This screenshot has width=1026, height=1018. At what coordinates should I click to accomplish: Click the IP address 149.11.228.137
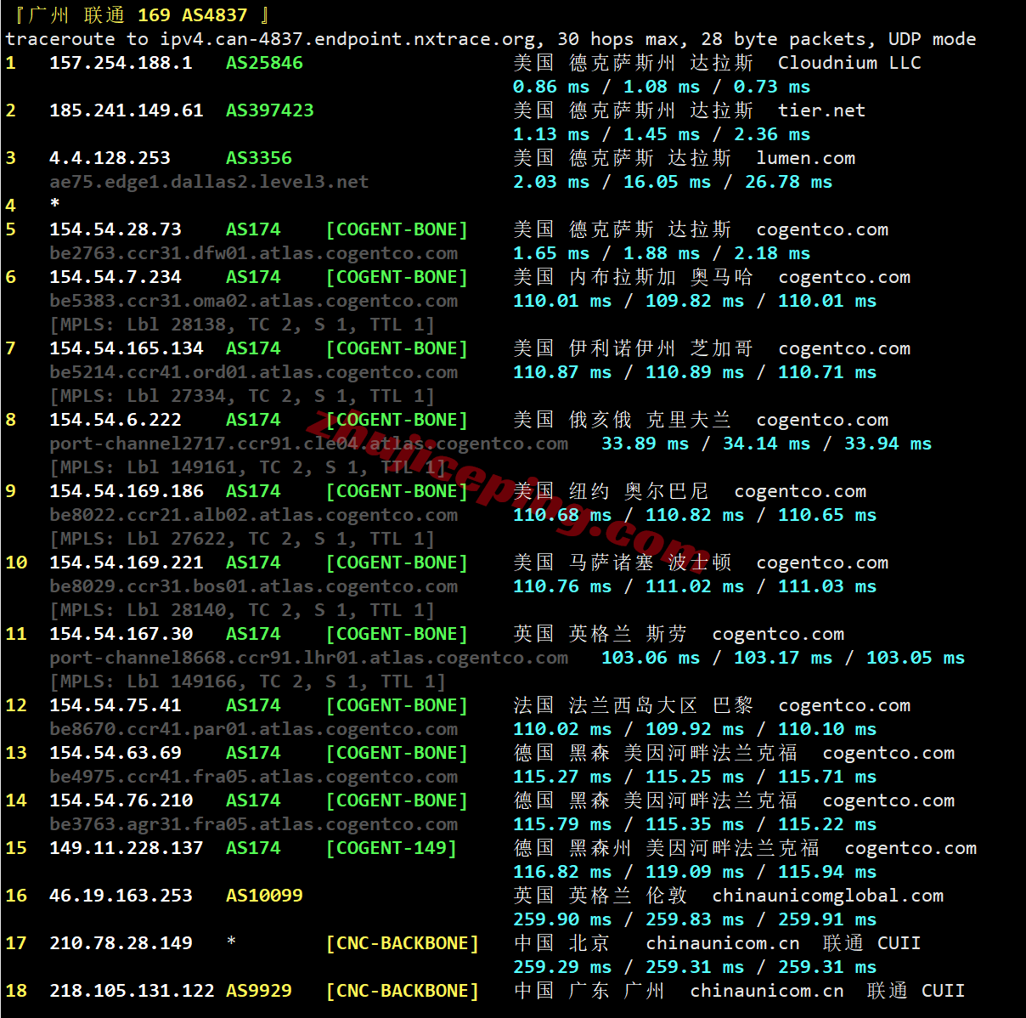pos(127,848)
